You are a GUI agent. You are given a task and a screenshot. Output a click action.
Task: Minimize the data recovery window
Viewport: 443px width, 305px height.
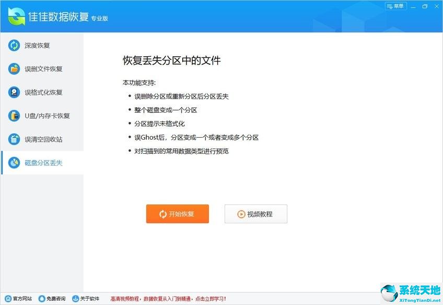413,6
